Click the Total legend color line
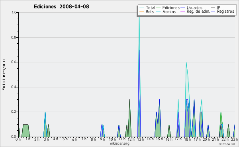Screen dimensions: 239x147 (141, 8)
